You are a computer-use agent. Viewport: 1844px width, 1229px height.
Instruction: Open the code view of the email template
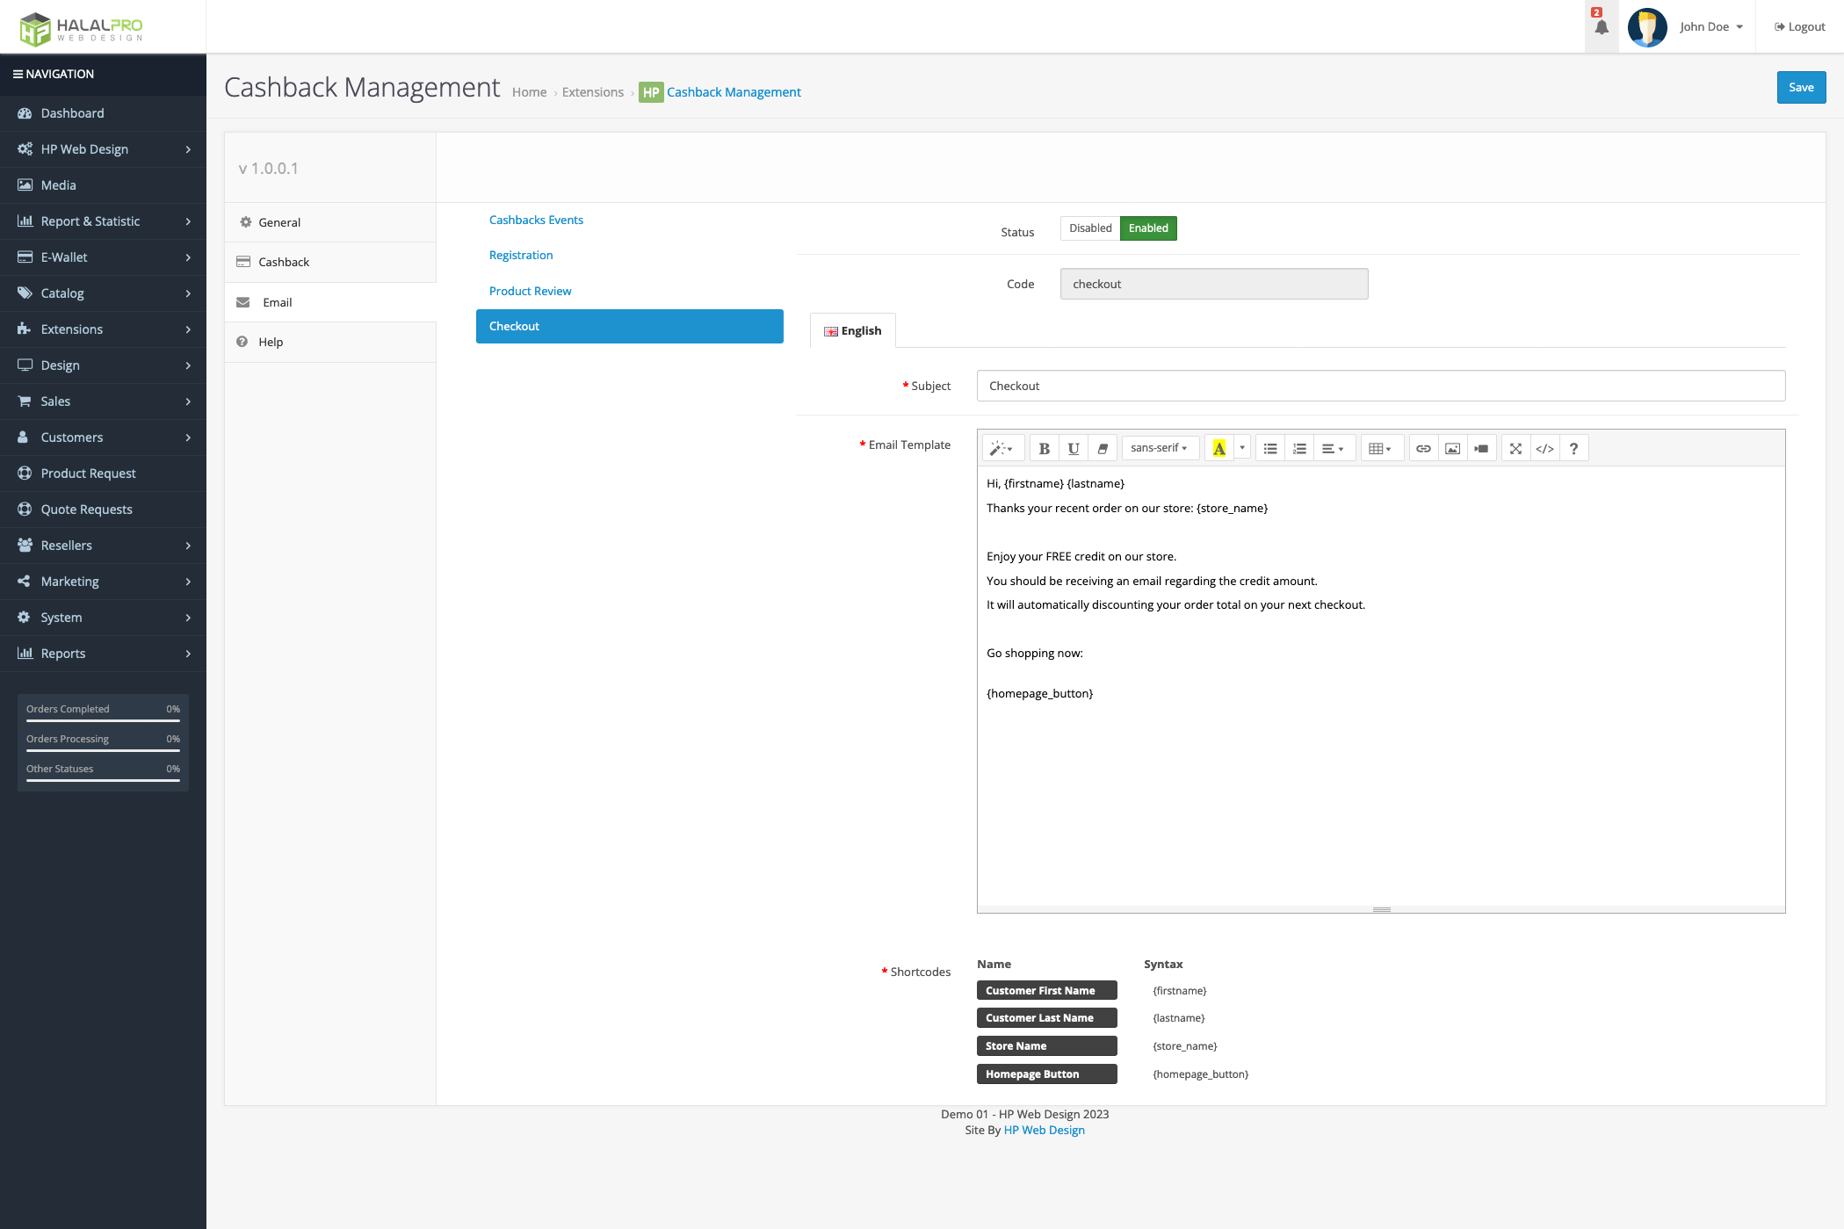[1544, 448]
